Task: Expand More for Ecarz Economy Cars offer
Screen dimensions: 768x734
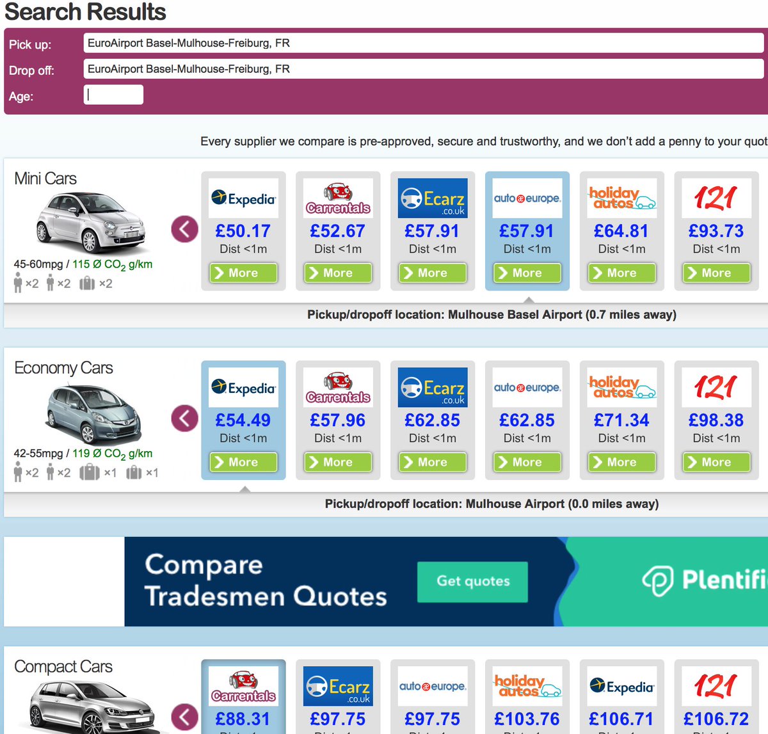Action: [433, 462]
